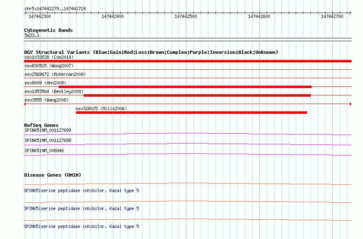363x239 pixels.
Task: Click the chr5:147442279..147442724 region label
Action: tap(55, 9)
